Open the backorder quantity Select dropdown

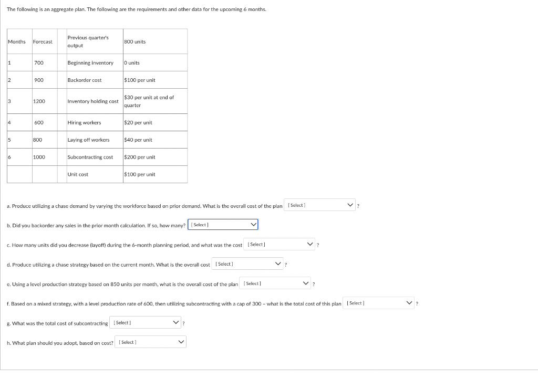[x=222, y=224]
